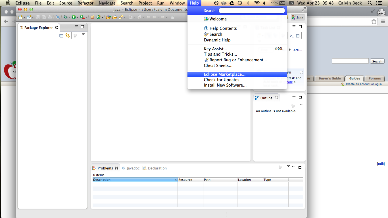
Task: Switch to the Declaration tab
Action: 155,168
